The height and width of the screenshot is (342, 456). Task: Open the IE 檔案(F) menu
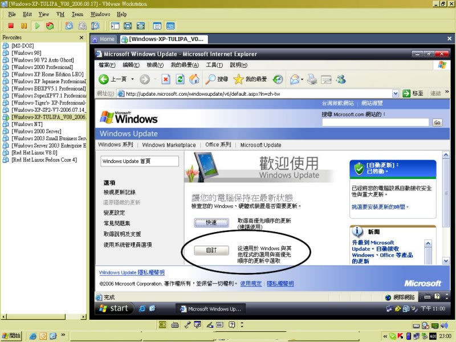(107, 65)
